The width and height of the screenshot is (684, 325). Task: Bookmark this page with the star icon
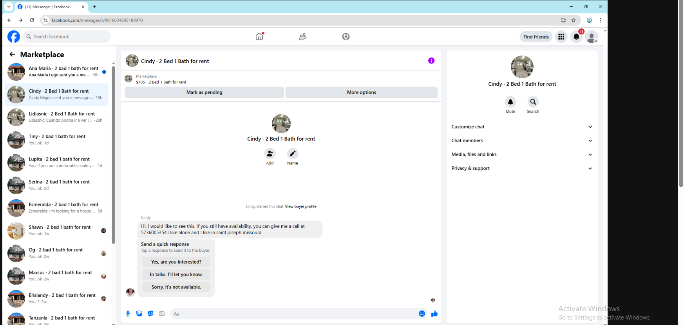pyautogui.click(x=574, y=20)
